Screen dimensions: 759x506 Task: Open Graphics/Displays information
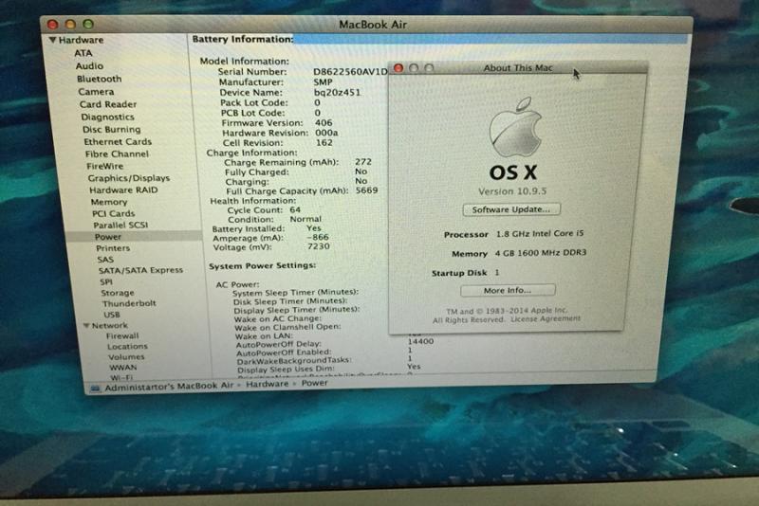[129, 178]
